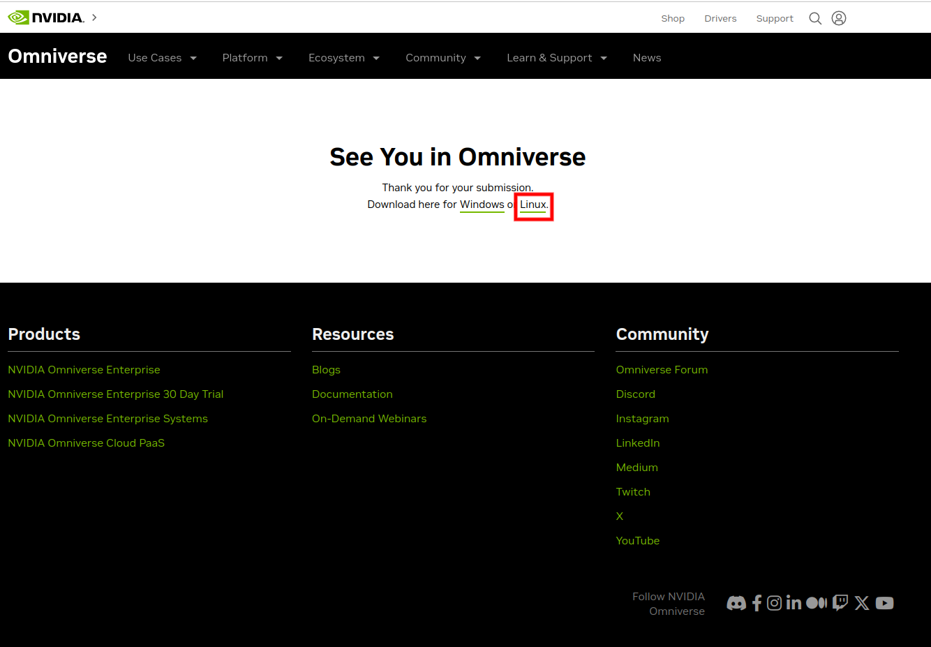Open the LinkedIn icon in the footer
931x647 pixels.
(794, 602)
